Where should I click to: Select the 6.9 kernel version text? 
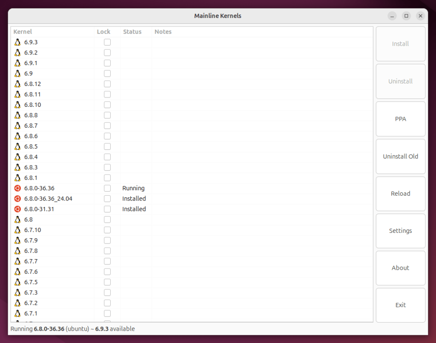[x=29, y=73]
